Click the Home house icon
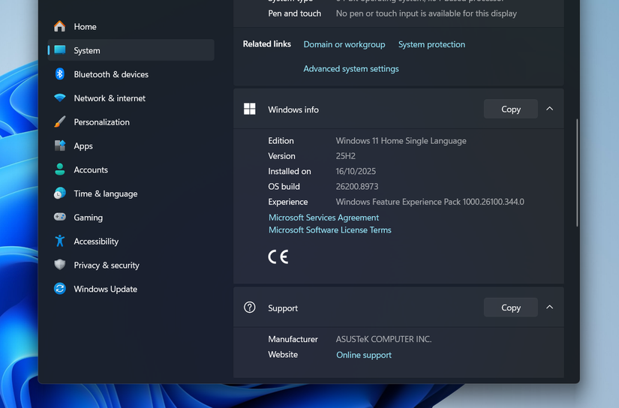Image resolution: width=619 pixels, height=408 pixels. [59, 26]
